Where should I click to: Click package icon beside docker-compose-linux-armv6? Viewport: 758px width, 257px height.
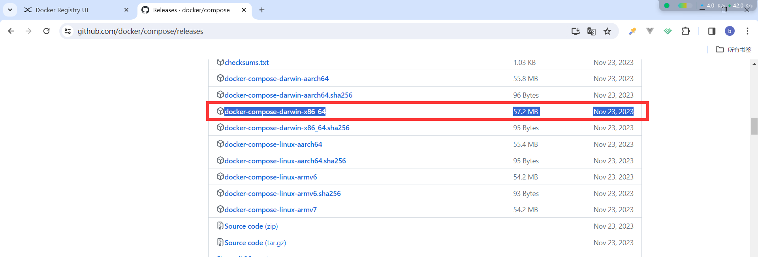click(x=220, y=176)
